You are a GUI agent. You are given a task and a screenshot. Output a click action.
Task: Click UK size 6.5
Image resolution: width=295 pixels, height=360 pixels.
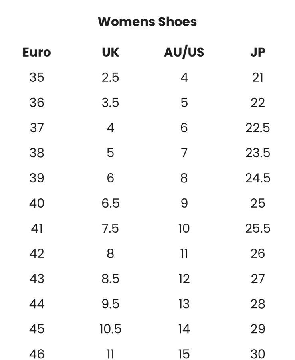tap(111, 203)
